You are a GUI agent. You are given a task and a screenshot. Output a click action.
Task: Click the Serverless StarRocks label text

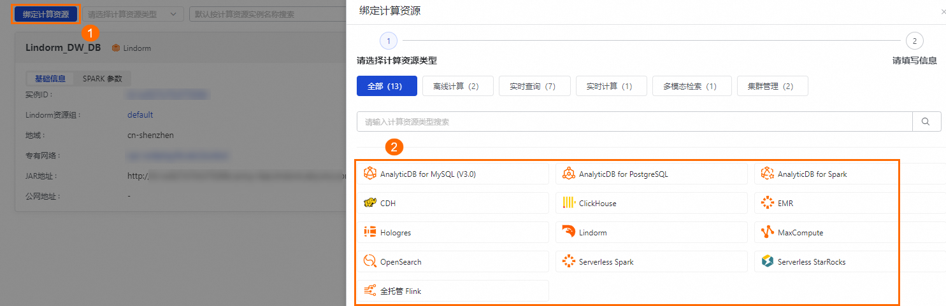[x=812, y=262]
